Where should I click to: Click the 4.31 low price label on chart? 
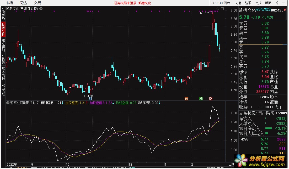pos(90,96)
